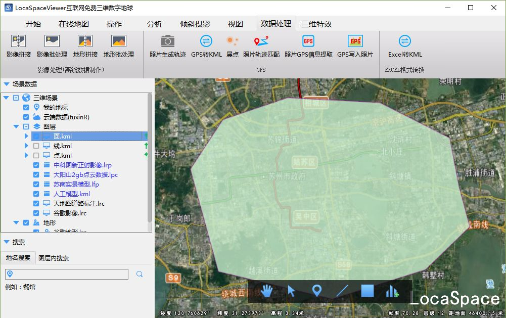Click the globe icon beside 三维场景
Screen dimensions: 506x318
tap(26, 98)
